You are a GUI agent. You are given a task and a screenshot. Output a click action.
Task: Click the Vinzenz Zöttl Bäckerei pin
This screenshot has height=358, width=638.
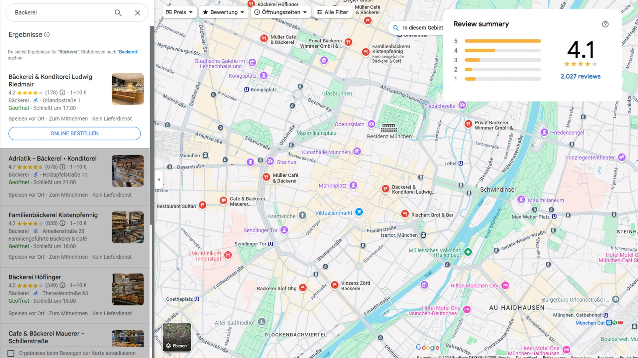(335, 285)
